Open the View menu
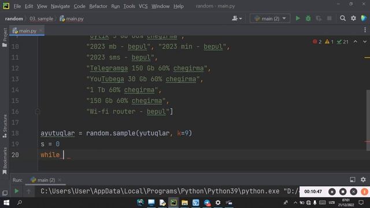Screen dimensions: 370x208 42,6
